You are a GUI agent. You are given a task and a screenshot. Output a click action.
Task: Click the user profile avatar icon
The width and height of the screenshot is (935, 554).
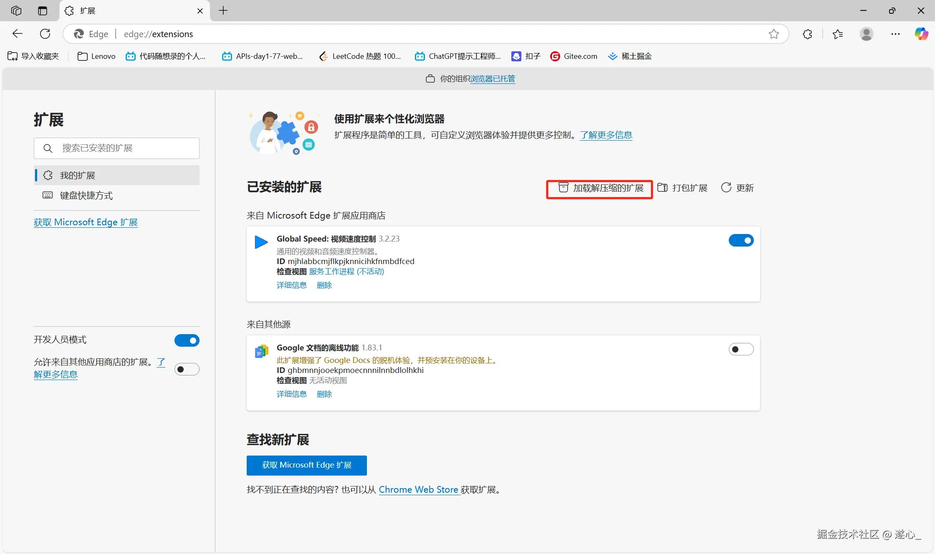point(867,34)
